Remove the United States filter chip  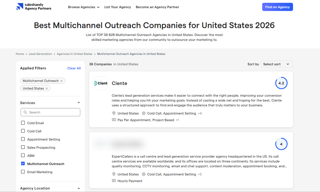coord(47,88)
